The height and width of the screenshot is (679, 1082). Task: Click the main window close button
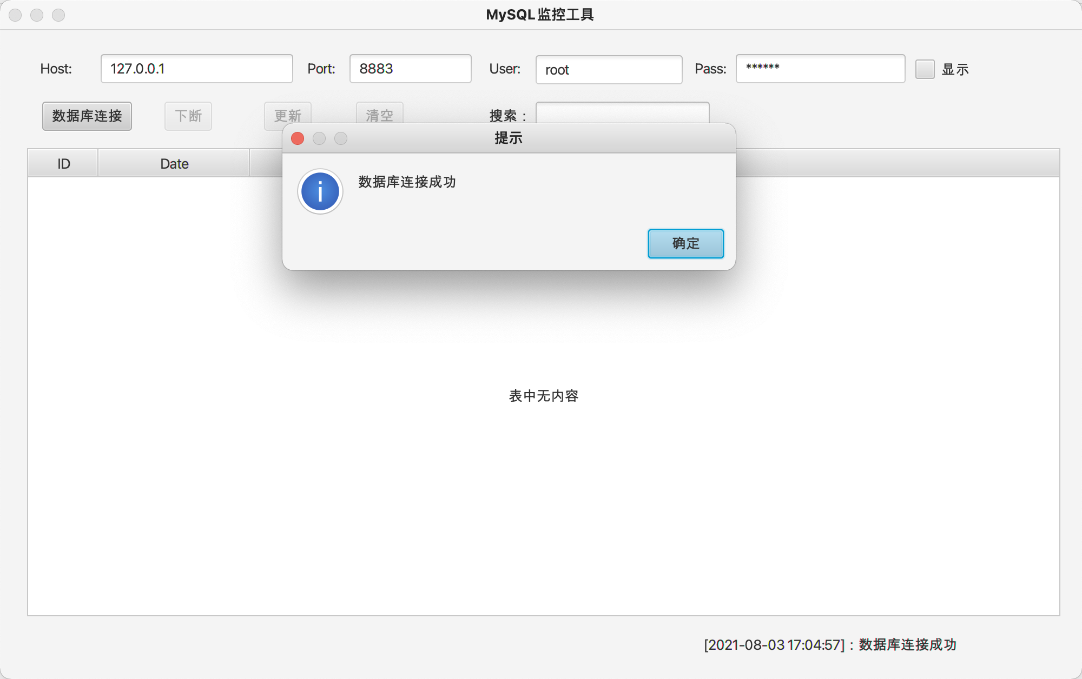click(x=15, y=15)
